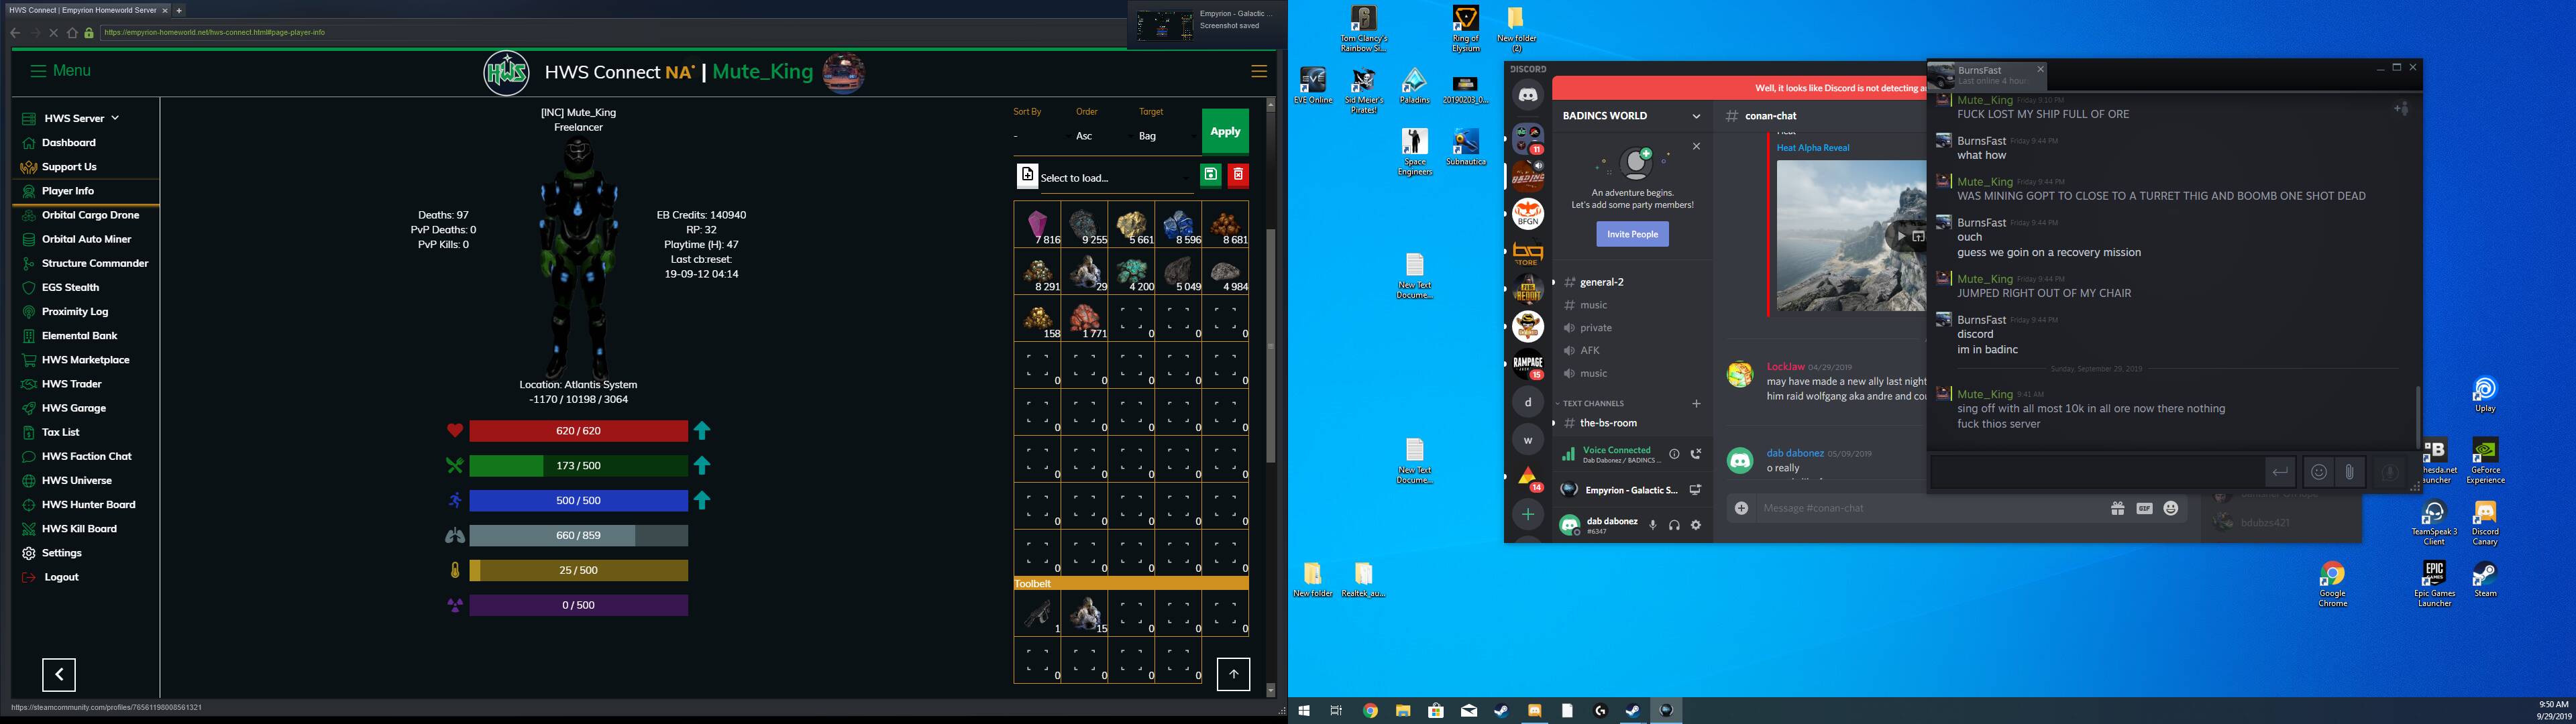Select the red ore item with 1 771
2576x724 pixels.
click(x=1085, y=319)
